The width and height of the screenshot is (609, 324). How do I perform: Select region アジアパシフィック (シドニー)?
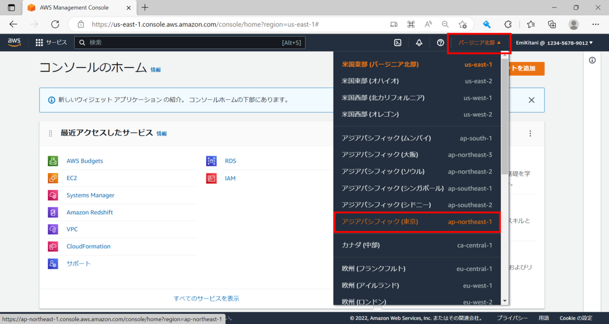point(417,205)
